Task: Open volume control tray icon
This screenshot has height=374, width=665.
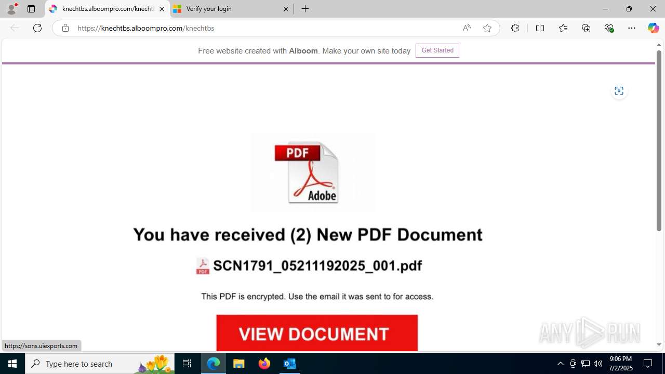Action: coord(598,364)
